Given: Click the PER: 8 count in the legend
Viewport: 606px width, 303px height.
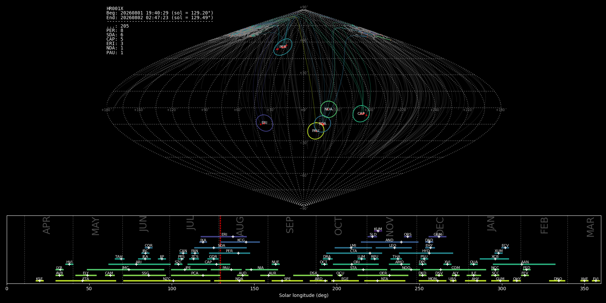Looking at the screenshot, I should pyautogui.click(x=115, y=30).
